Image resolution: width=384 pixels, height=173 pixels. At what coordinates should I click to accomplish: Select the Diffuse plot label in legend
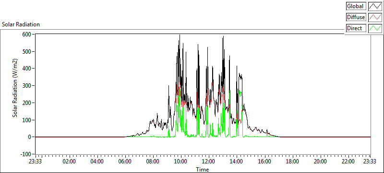[x=356, y=17]
